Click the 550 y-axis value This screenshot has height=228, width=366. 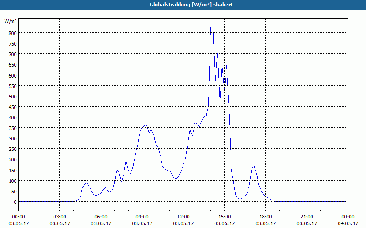(13, 86)
